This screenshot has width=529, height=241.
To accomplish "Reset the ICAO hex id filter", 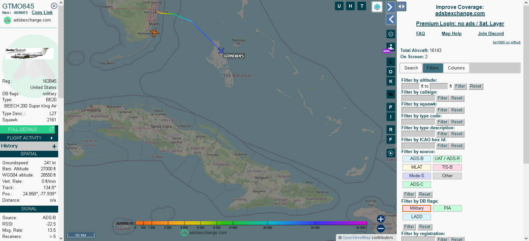I will 457,146.
